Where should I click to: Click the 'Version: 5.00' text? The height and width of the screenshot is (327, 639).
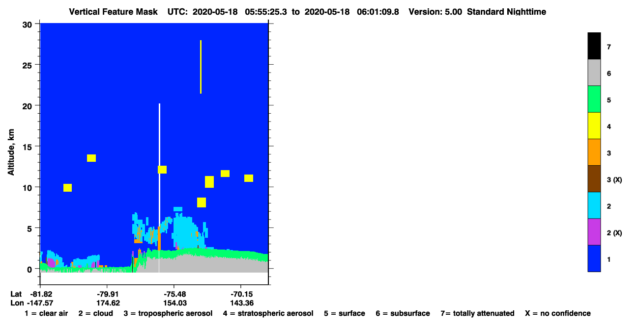[435, 12]
